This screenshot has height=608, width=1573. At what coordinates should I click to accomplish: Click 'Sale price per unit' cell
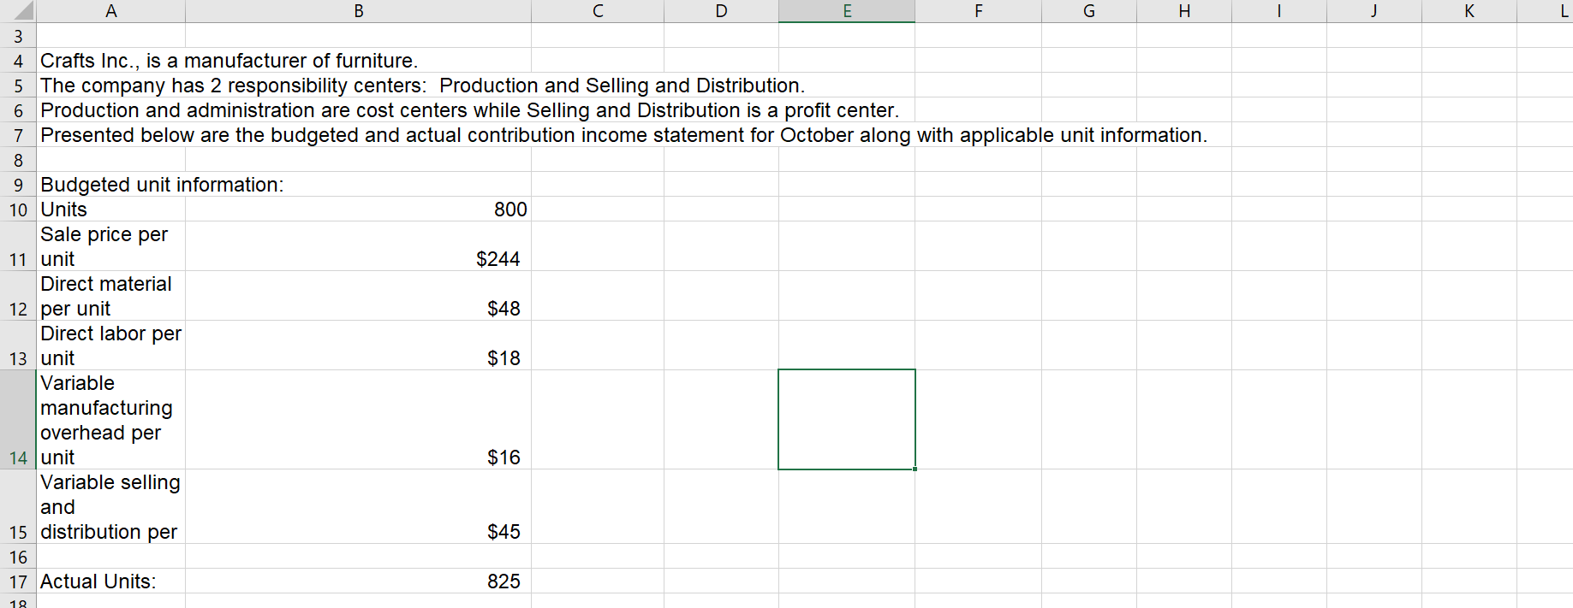coord(110,246)
